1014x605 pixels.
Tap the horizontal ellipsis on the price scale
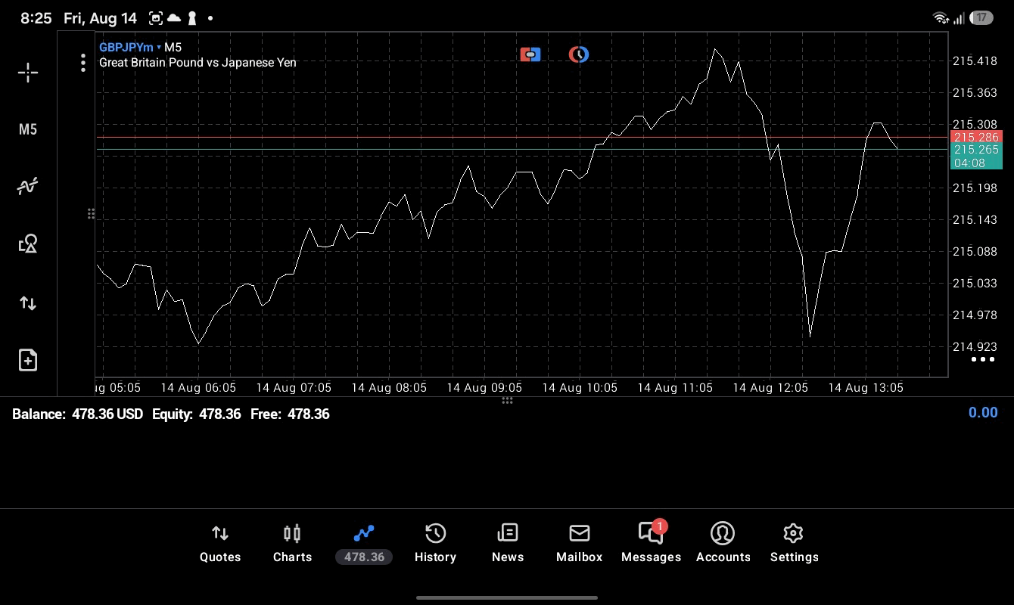click(983, 359)
